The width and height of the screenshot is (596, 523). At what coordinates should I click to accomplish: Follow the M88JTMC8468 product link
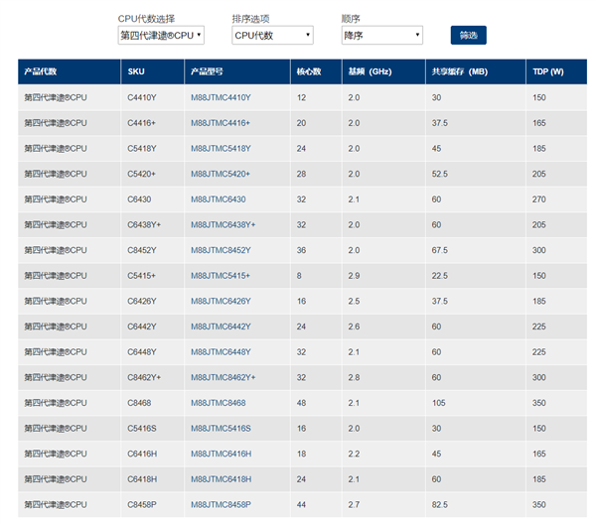click(218, 403)
